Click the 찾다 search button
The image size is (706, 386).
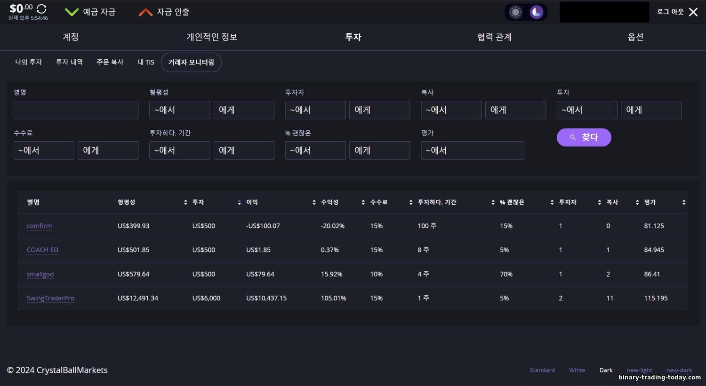click(x=584, y=137)
